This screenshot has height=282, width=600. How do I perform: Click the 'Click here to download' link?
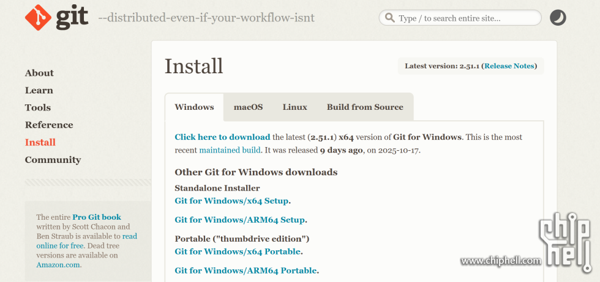pos(222,137)
